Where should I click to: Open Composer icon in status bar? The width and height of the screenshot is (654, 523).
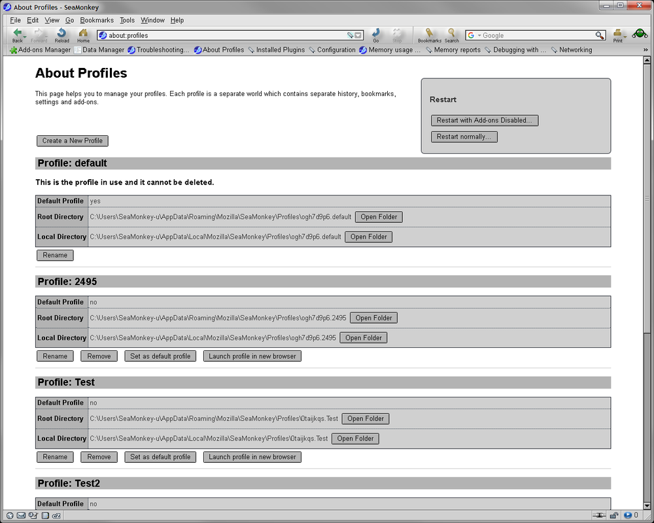(33, 516)
